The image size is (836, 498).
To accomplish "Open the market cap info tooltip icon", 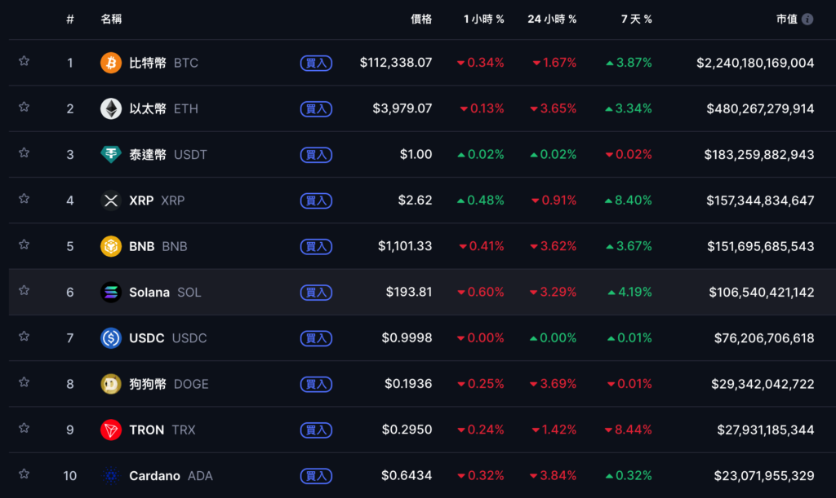I will (x=807, y=19).
